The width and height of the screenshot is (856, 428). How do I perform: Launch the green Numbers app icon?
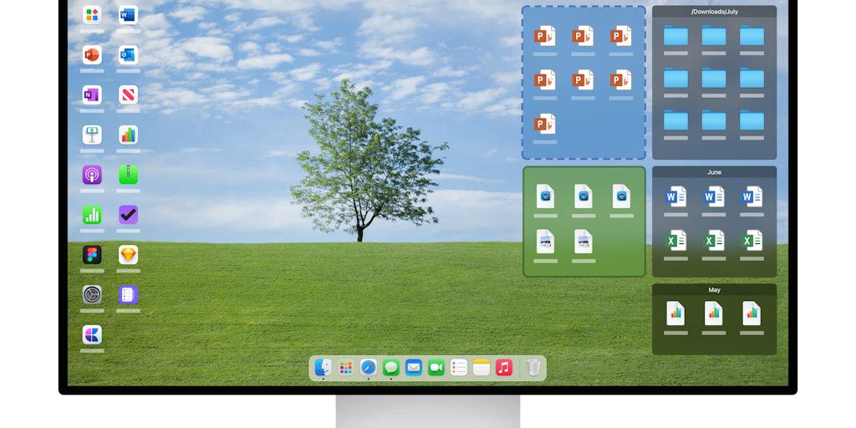(92, 215)
